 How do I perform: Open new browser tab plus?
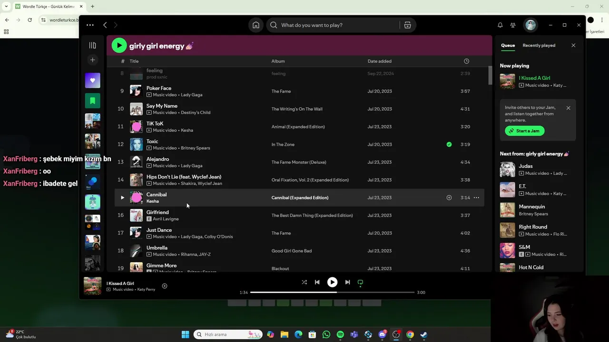pos(92,7)
